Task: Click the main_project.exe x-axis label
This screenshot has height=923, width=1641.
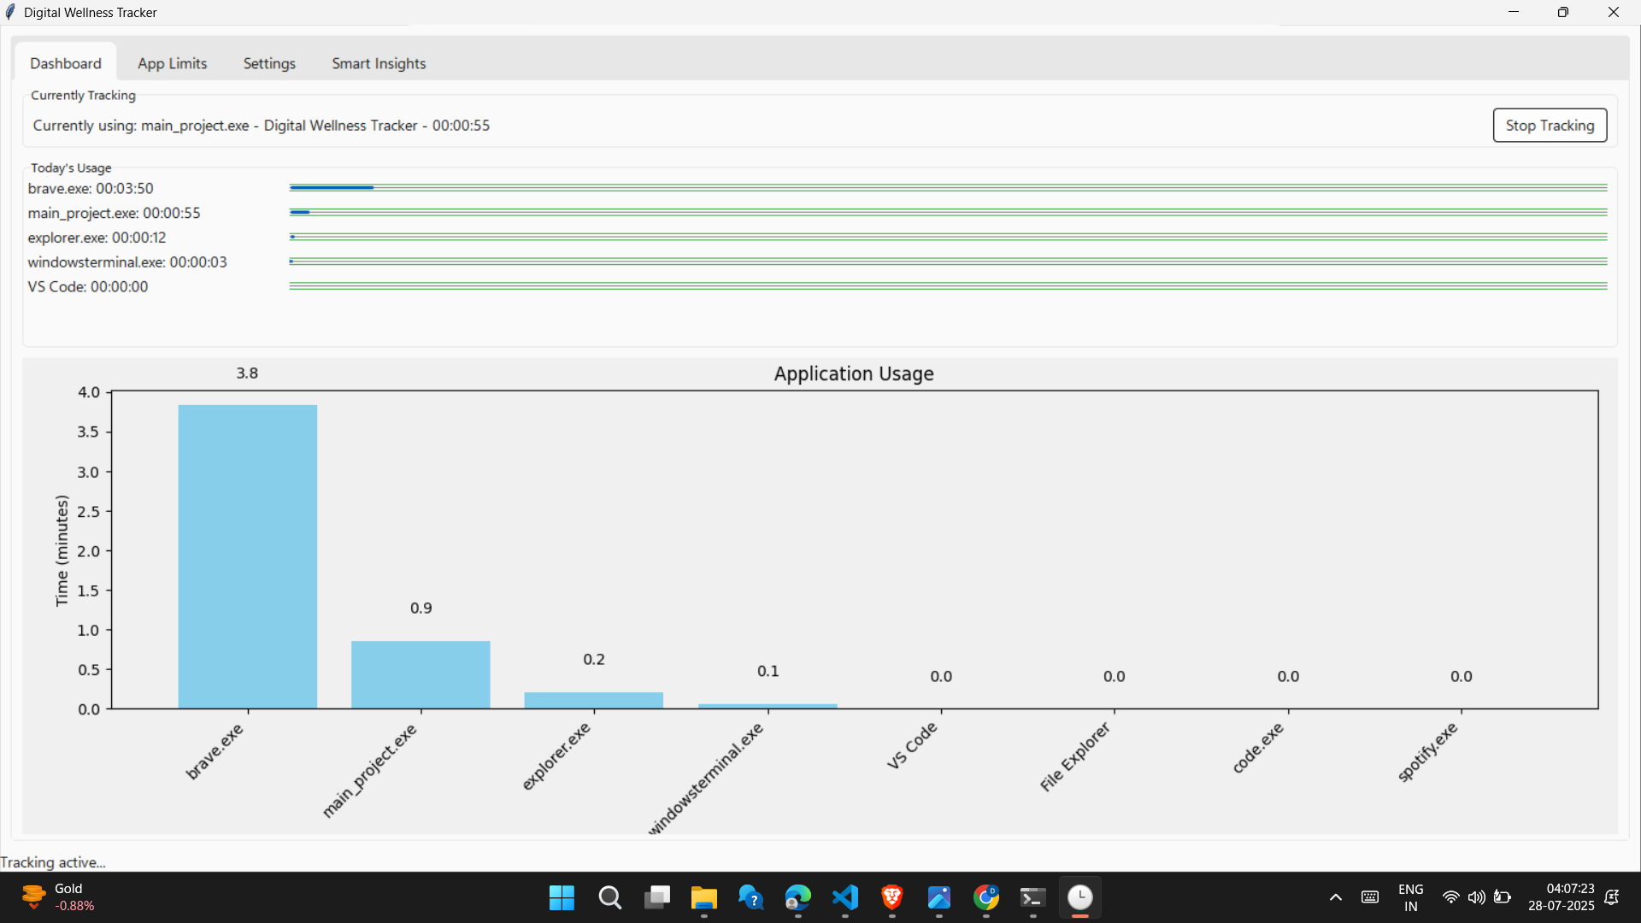Action: point(369,770)
